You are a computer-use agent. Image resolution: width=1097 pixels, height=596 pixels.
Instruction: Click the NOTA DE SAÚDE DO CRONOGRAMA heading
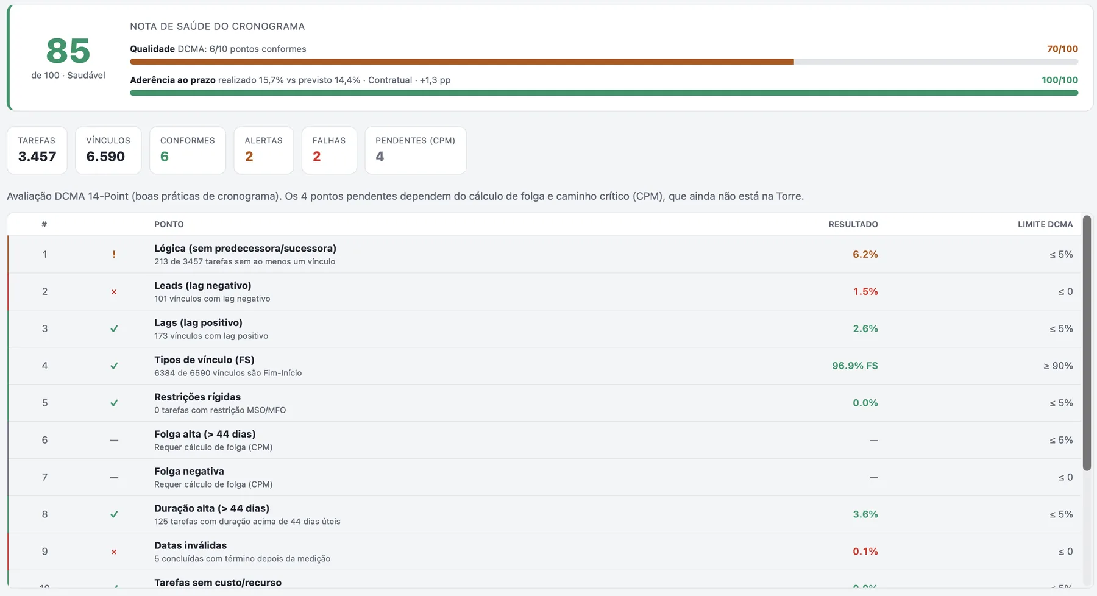pos(218,26)
